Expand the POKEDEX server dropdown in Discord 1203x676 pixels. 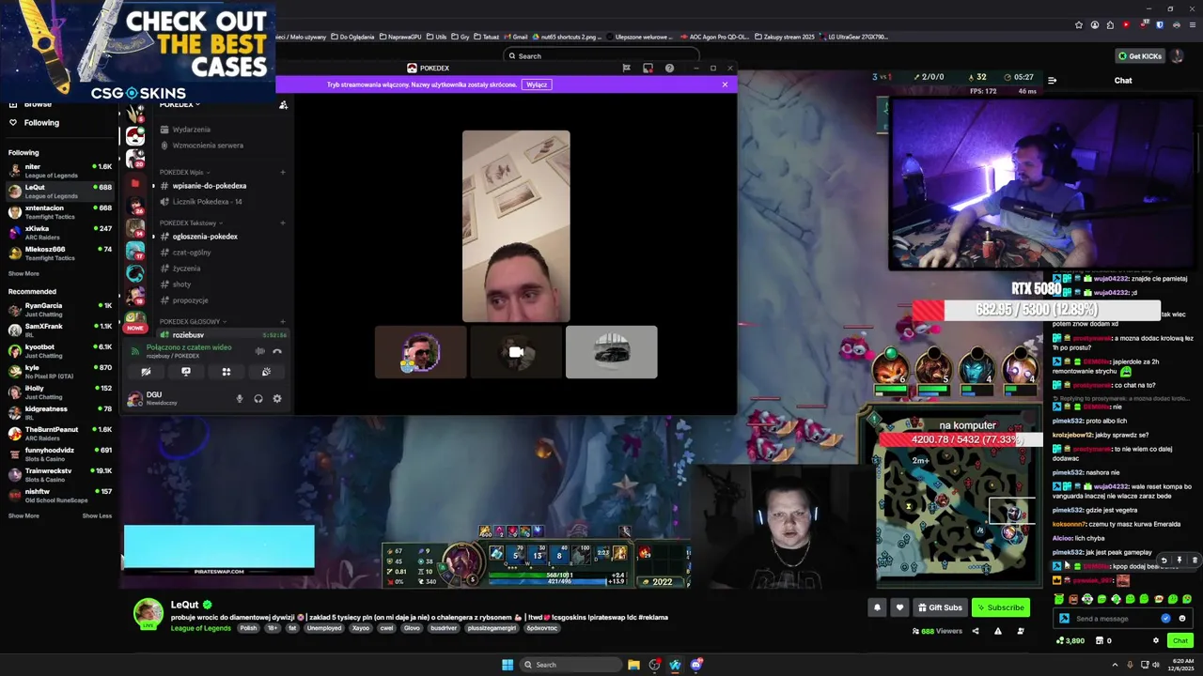coord(180,104)
